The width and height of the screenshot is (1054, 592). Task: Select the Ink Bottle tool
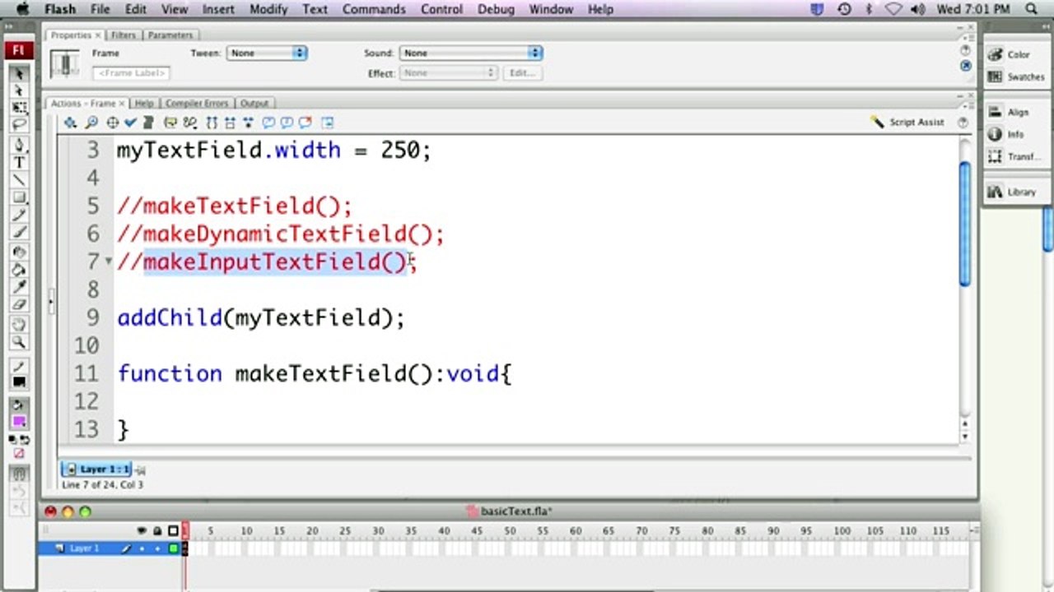[19, 252]
